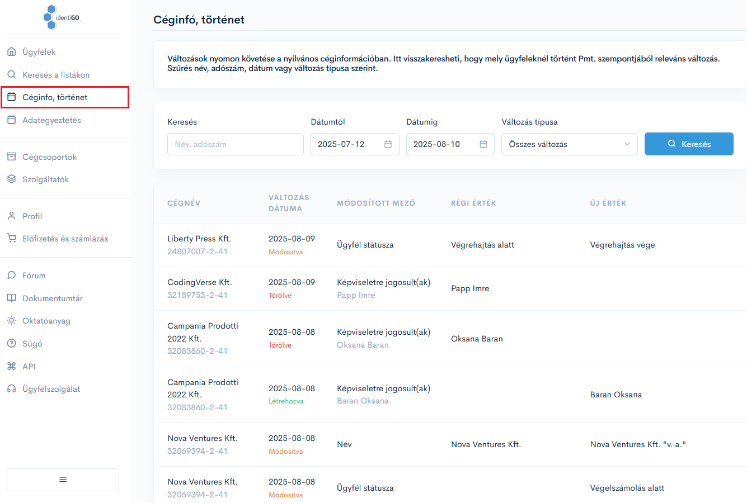Click Oksana Baran in Régi érték column
This screenshot has height=503, width=747.
point(477,339)
